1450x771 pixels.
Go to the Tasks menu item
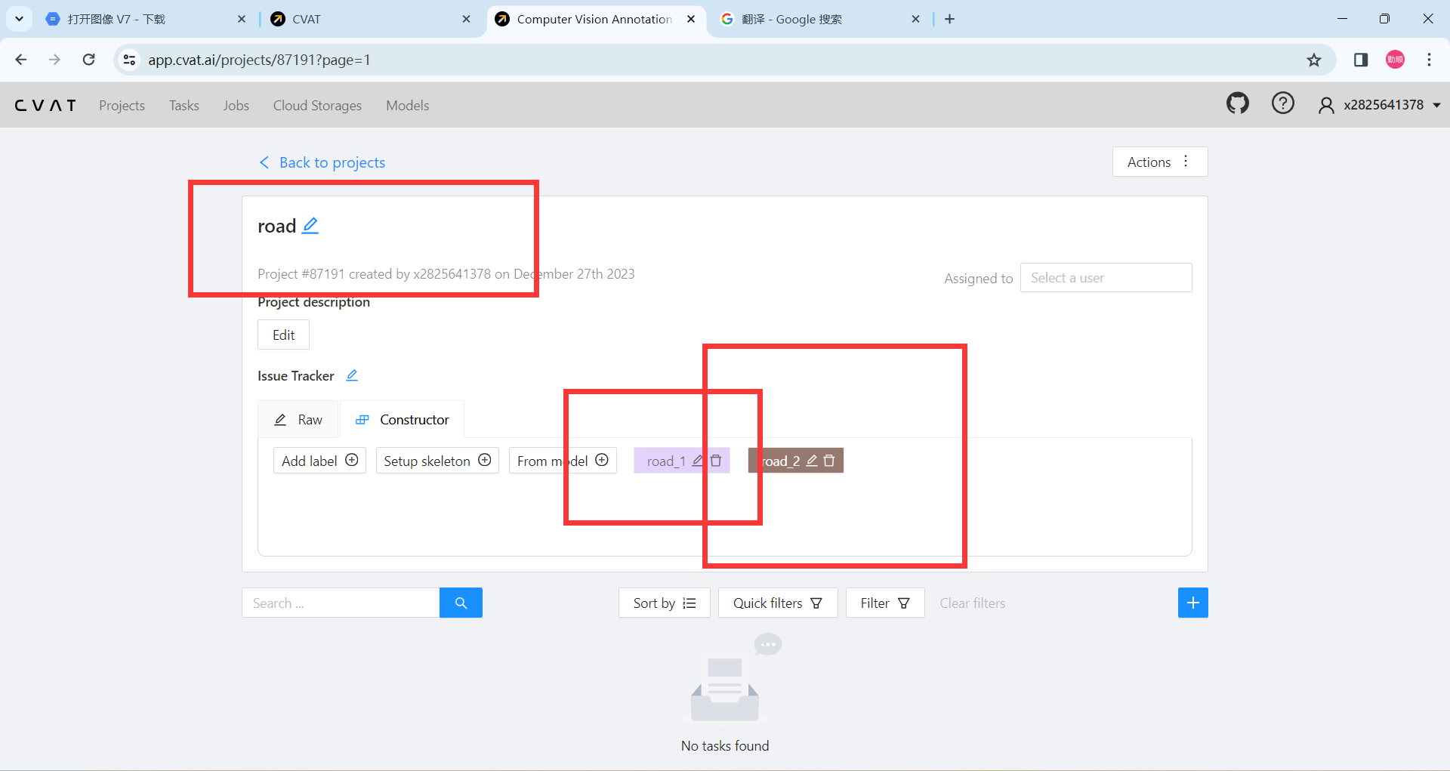tap(184, 105)
